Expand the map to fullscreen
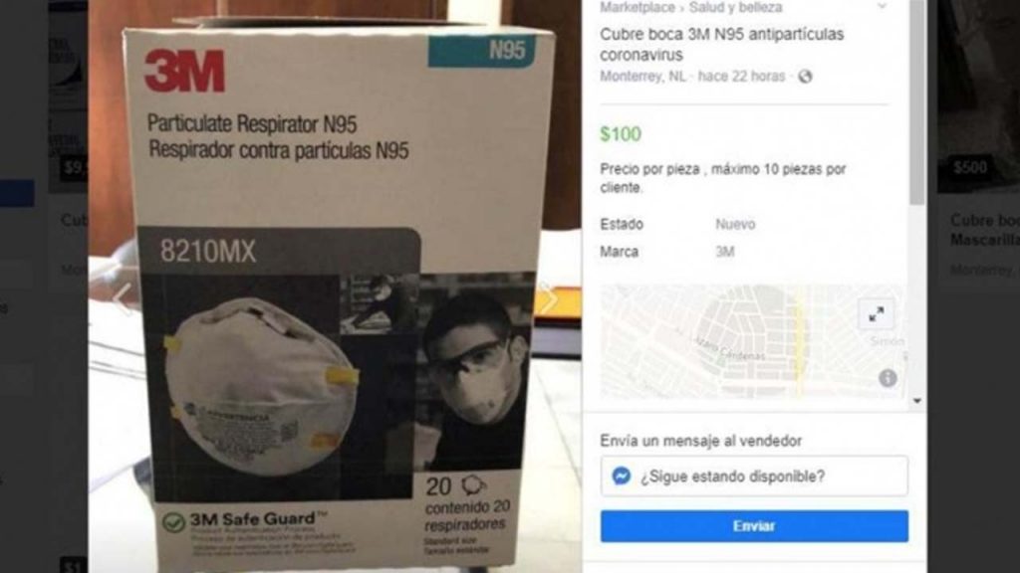This screenshot has height=573, width=1020. coord(876,315)
